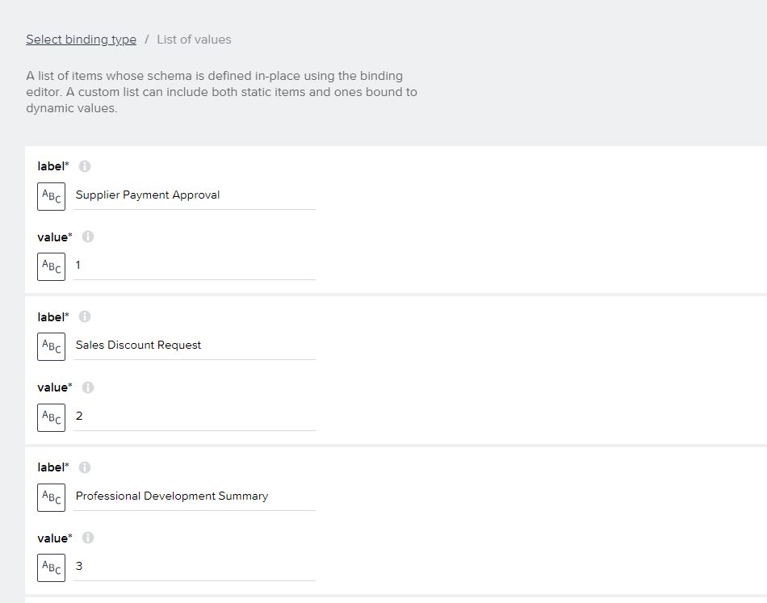
Task: Show info tooltip for first value field
Action: 88,237
